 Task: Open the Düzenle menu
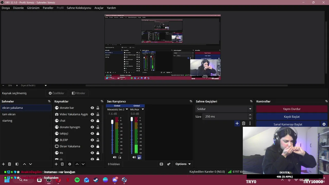[18, 8]
